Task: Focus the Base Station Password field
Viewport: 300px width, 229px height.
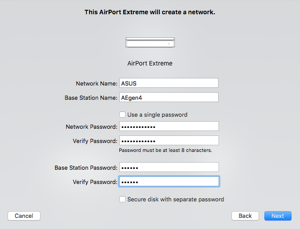Action: pyautogui.click(x=169, y=168)
